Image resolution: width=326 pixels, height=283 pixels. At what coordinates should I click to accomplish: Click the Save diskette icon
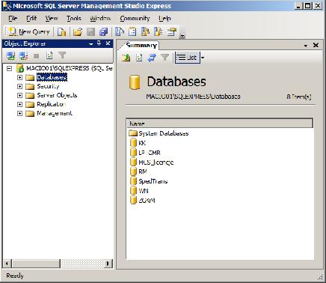(x=90, y=31)
